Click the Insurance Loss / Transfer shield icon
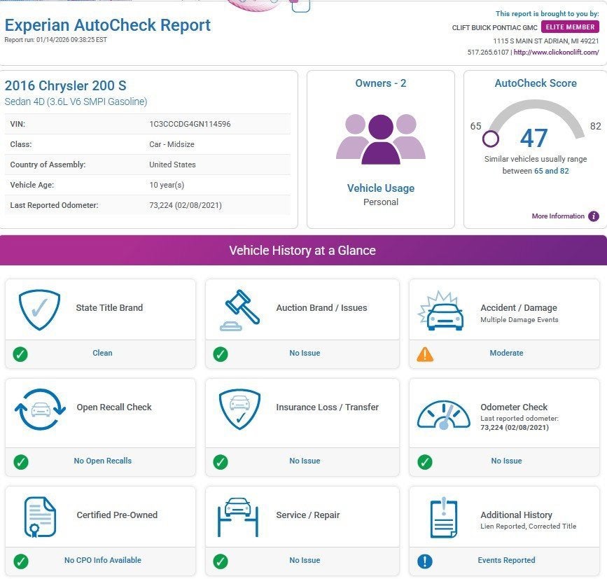 pyautogui.click(x=240, y=410)
